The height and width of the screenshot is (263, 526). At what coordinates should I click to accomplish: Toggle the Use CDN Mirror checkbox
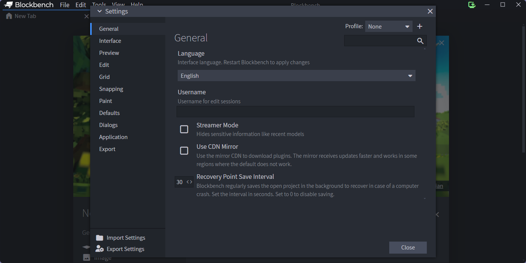(184, 151)
